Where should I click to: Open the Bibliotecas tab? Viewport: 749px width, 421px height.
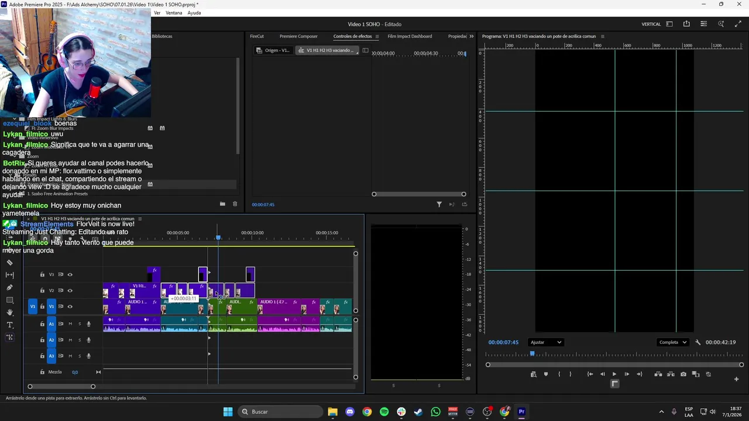pos(162,36)
